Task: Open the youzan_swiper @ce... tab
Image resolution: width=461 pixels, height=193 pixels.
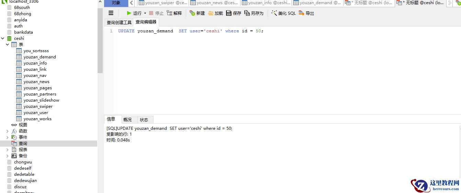Action: 163,3
